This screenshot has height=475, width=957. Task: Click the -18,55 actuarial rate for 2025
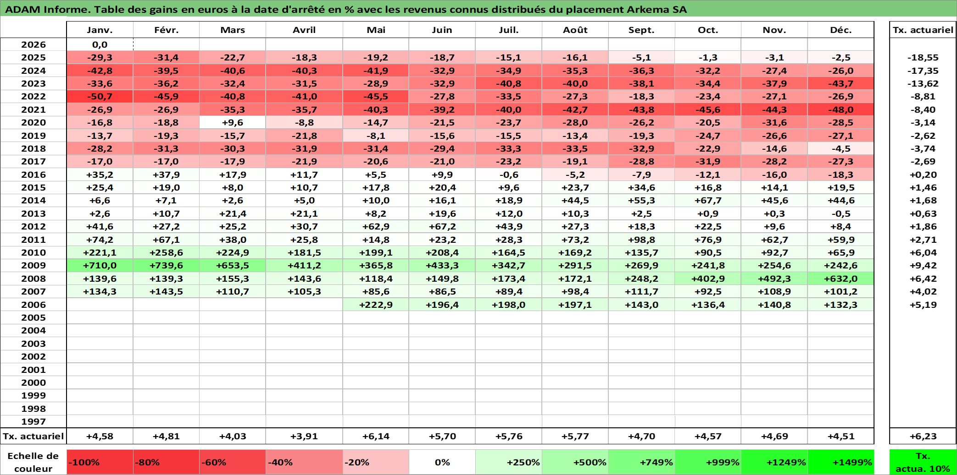923,57
